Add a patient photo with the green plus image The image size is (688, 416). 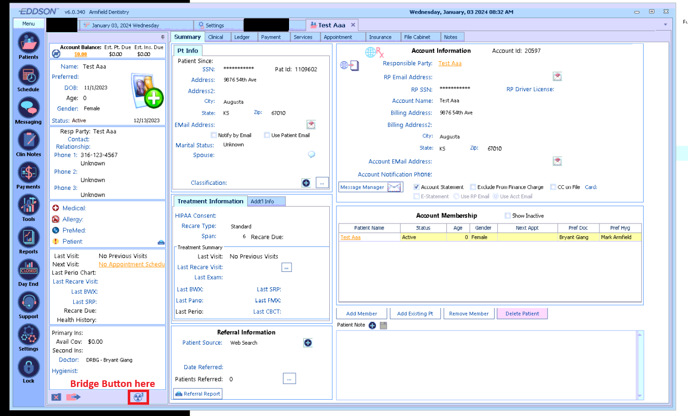(x=147, y=90)
